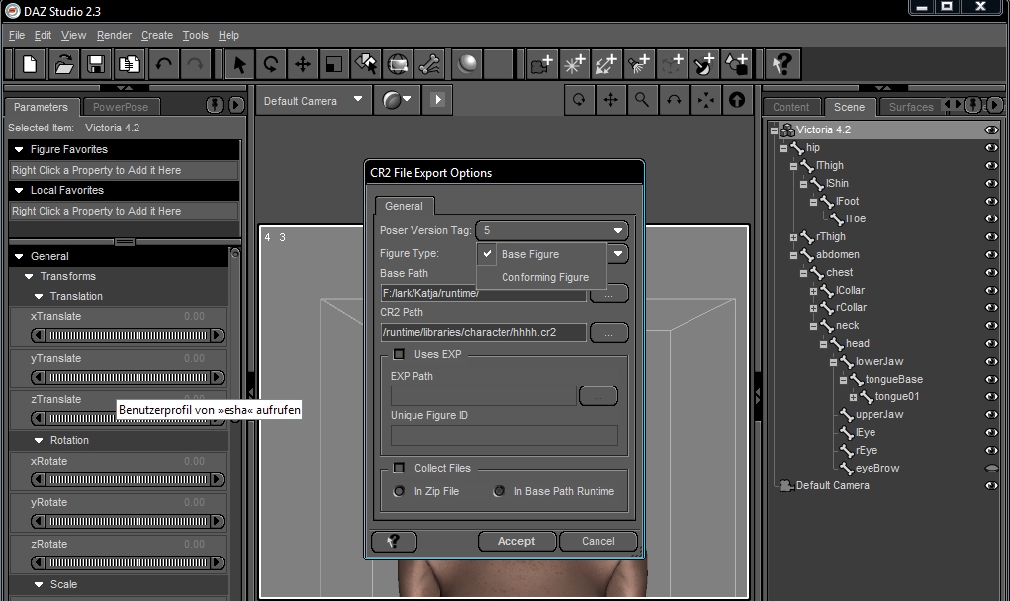This screenshot has width=1010, height=601.
Task: Click the CR2 Path text field
Action: [483, 333]
